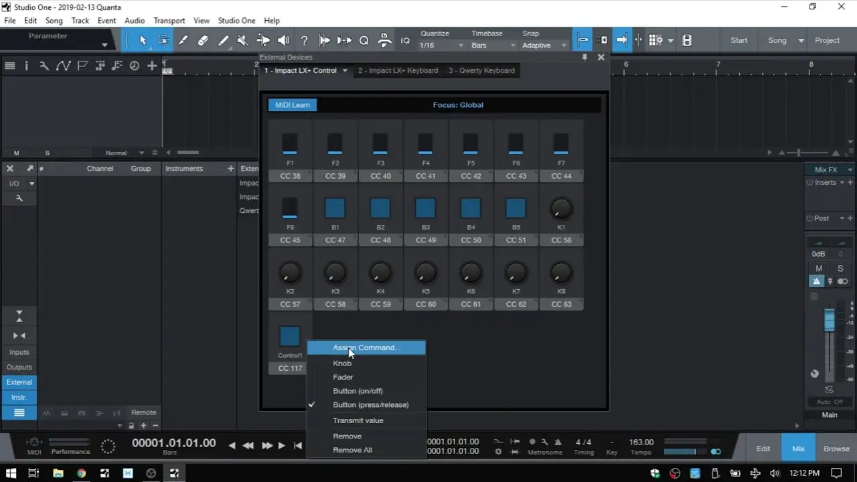857x482 pixels.
Task: Select the Listen speaker tool
Action: [x=283, y=40]
